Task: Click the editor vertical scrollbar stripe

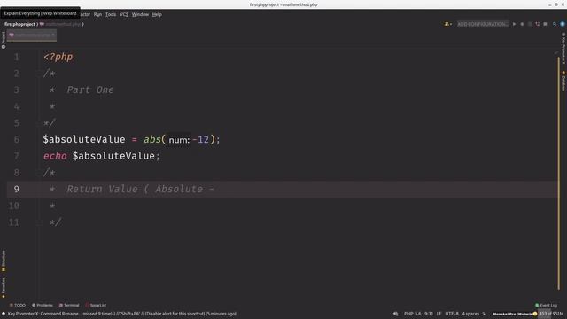Action: pyautogui.click(x=558, y=174)
